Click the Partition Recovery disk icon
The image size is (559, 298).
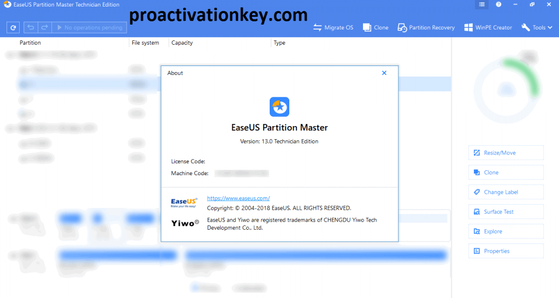pos(402,27)
